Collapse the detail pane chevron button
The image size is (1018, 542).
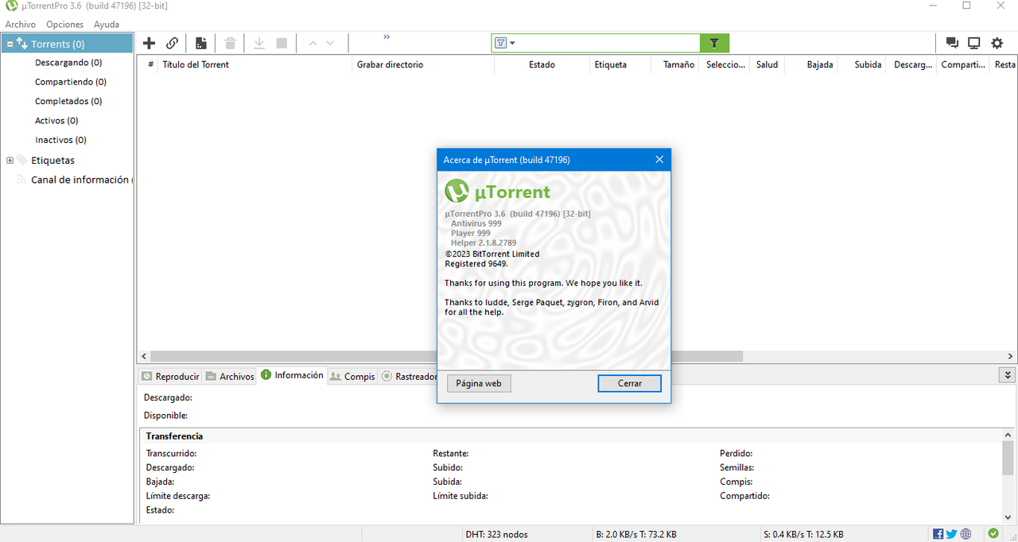pyautogui.click(x=1008, y=374)
